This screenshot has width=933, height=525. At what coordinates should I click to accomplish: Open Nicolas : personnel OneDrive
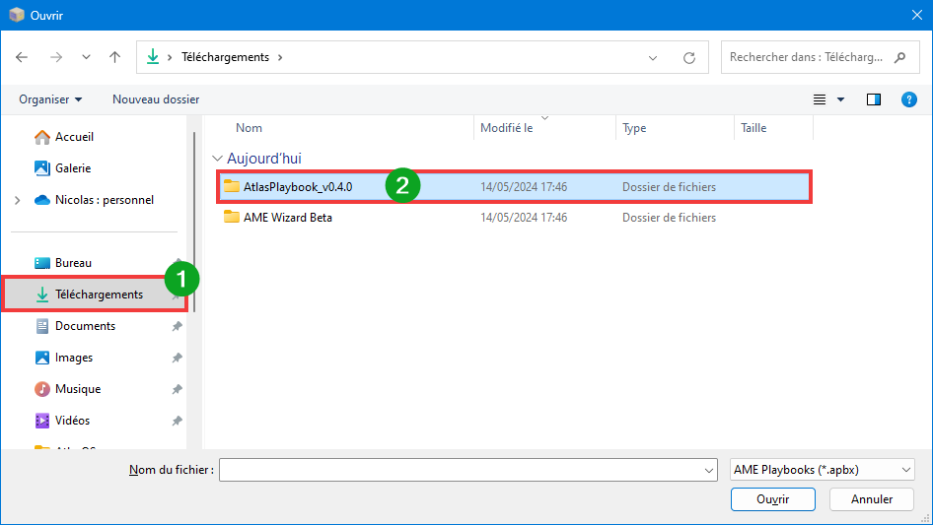(105, 200)
